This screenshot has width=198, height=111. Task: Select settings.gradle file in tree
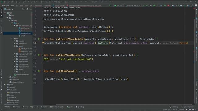pyautogui.click(x=12, y=103)
